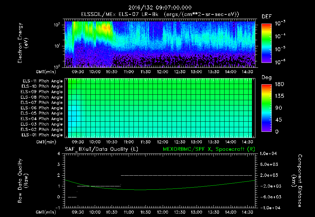Click the 10^-4 tick on DEF scale
This screenshot has height=217, width=315.
tap(280, 36)
